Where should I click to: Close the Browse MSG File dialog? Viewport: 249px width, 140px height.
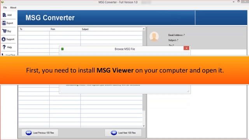click(x=186, y=48)
